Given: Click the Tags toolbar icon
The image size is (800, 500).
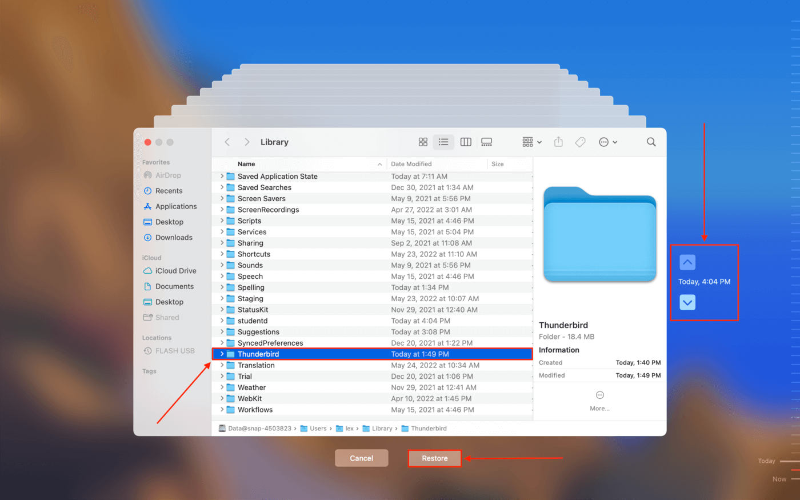Looking at the screenshot, I should pos(581,142).
